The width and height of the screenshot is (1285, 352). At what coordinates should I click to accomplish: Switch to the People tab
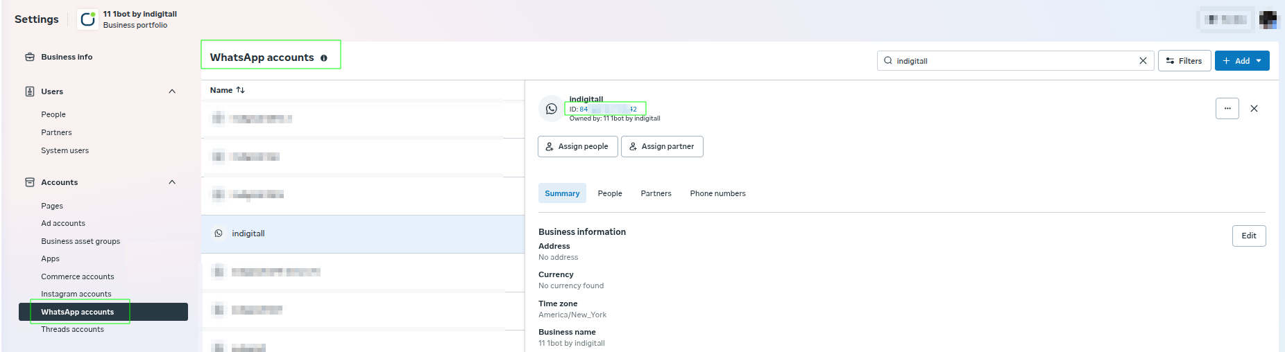(610, 193)
